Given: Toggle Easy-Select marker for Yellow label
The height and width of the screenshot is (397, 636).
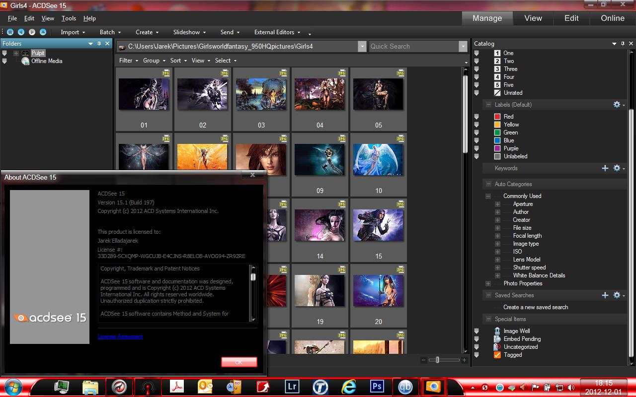Looking at the screenshot, I should click(477, 125).
